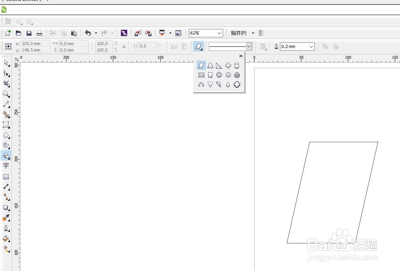
Task: Expand the application launcher dropdown arrow
Action: [x=170, y=33]
